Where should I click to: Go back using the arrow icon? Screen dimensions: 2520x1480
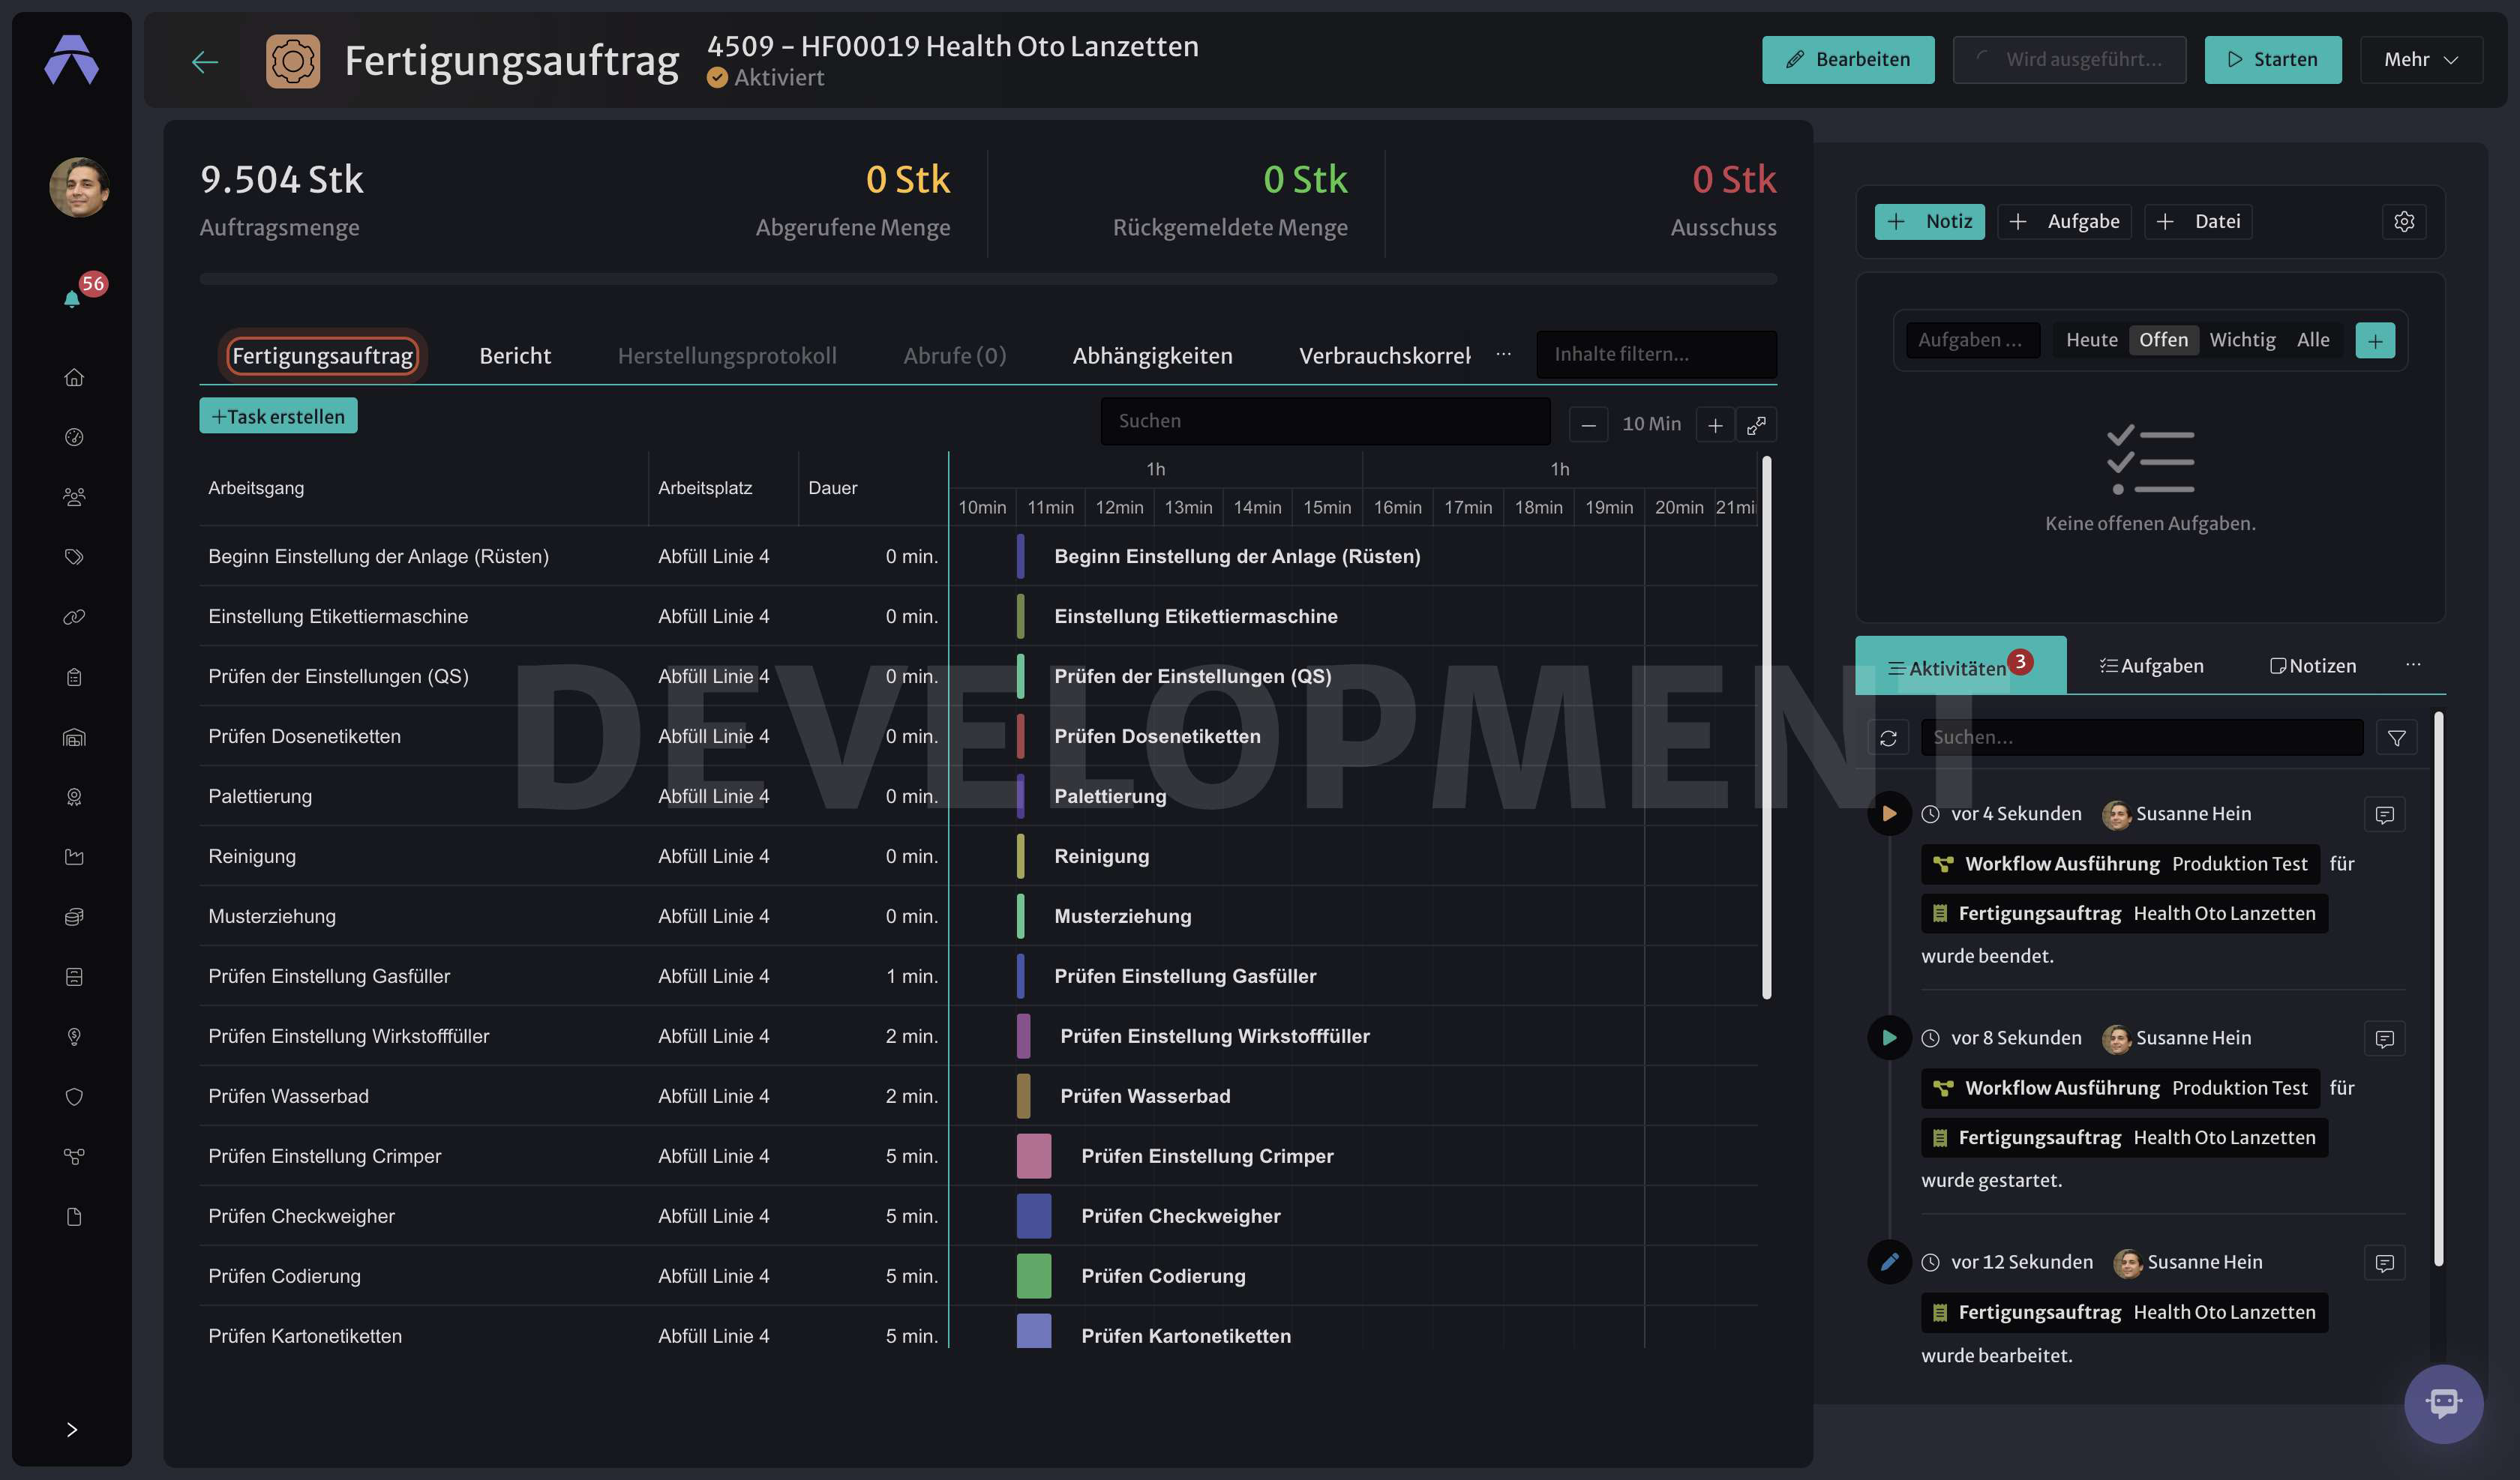205,61
